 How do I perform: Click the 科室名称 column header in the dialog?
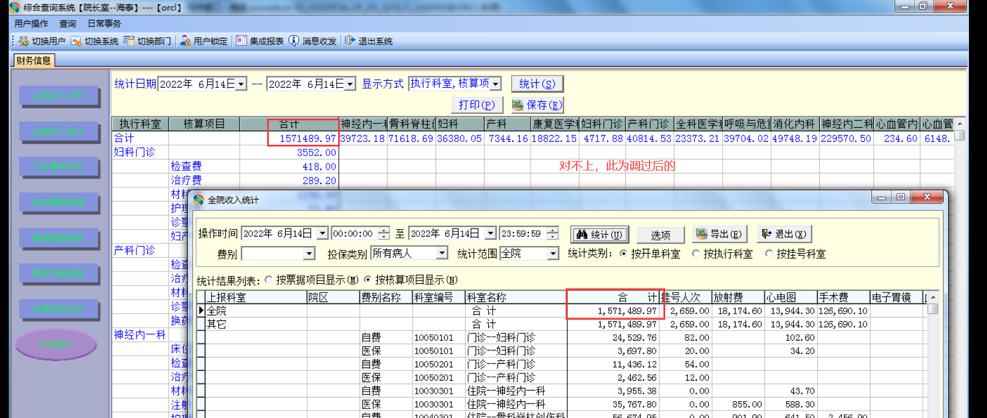[x=516, y=297]
